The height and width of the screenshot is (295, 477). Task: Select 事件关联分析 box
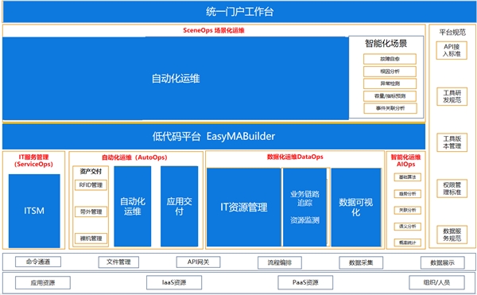coord(390,108)
